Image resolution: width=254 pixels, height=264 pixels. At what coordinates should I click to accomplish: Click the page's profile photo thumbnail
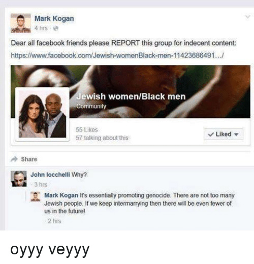tap(42, 114)
